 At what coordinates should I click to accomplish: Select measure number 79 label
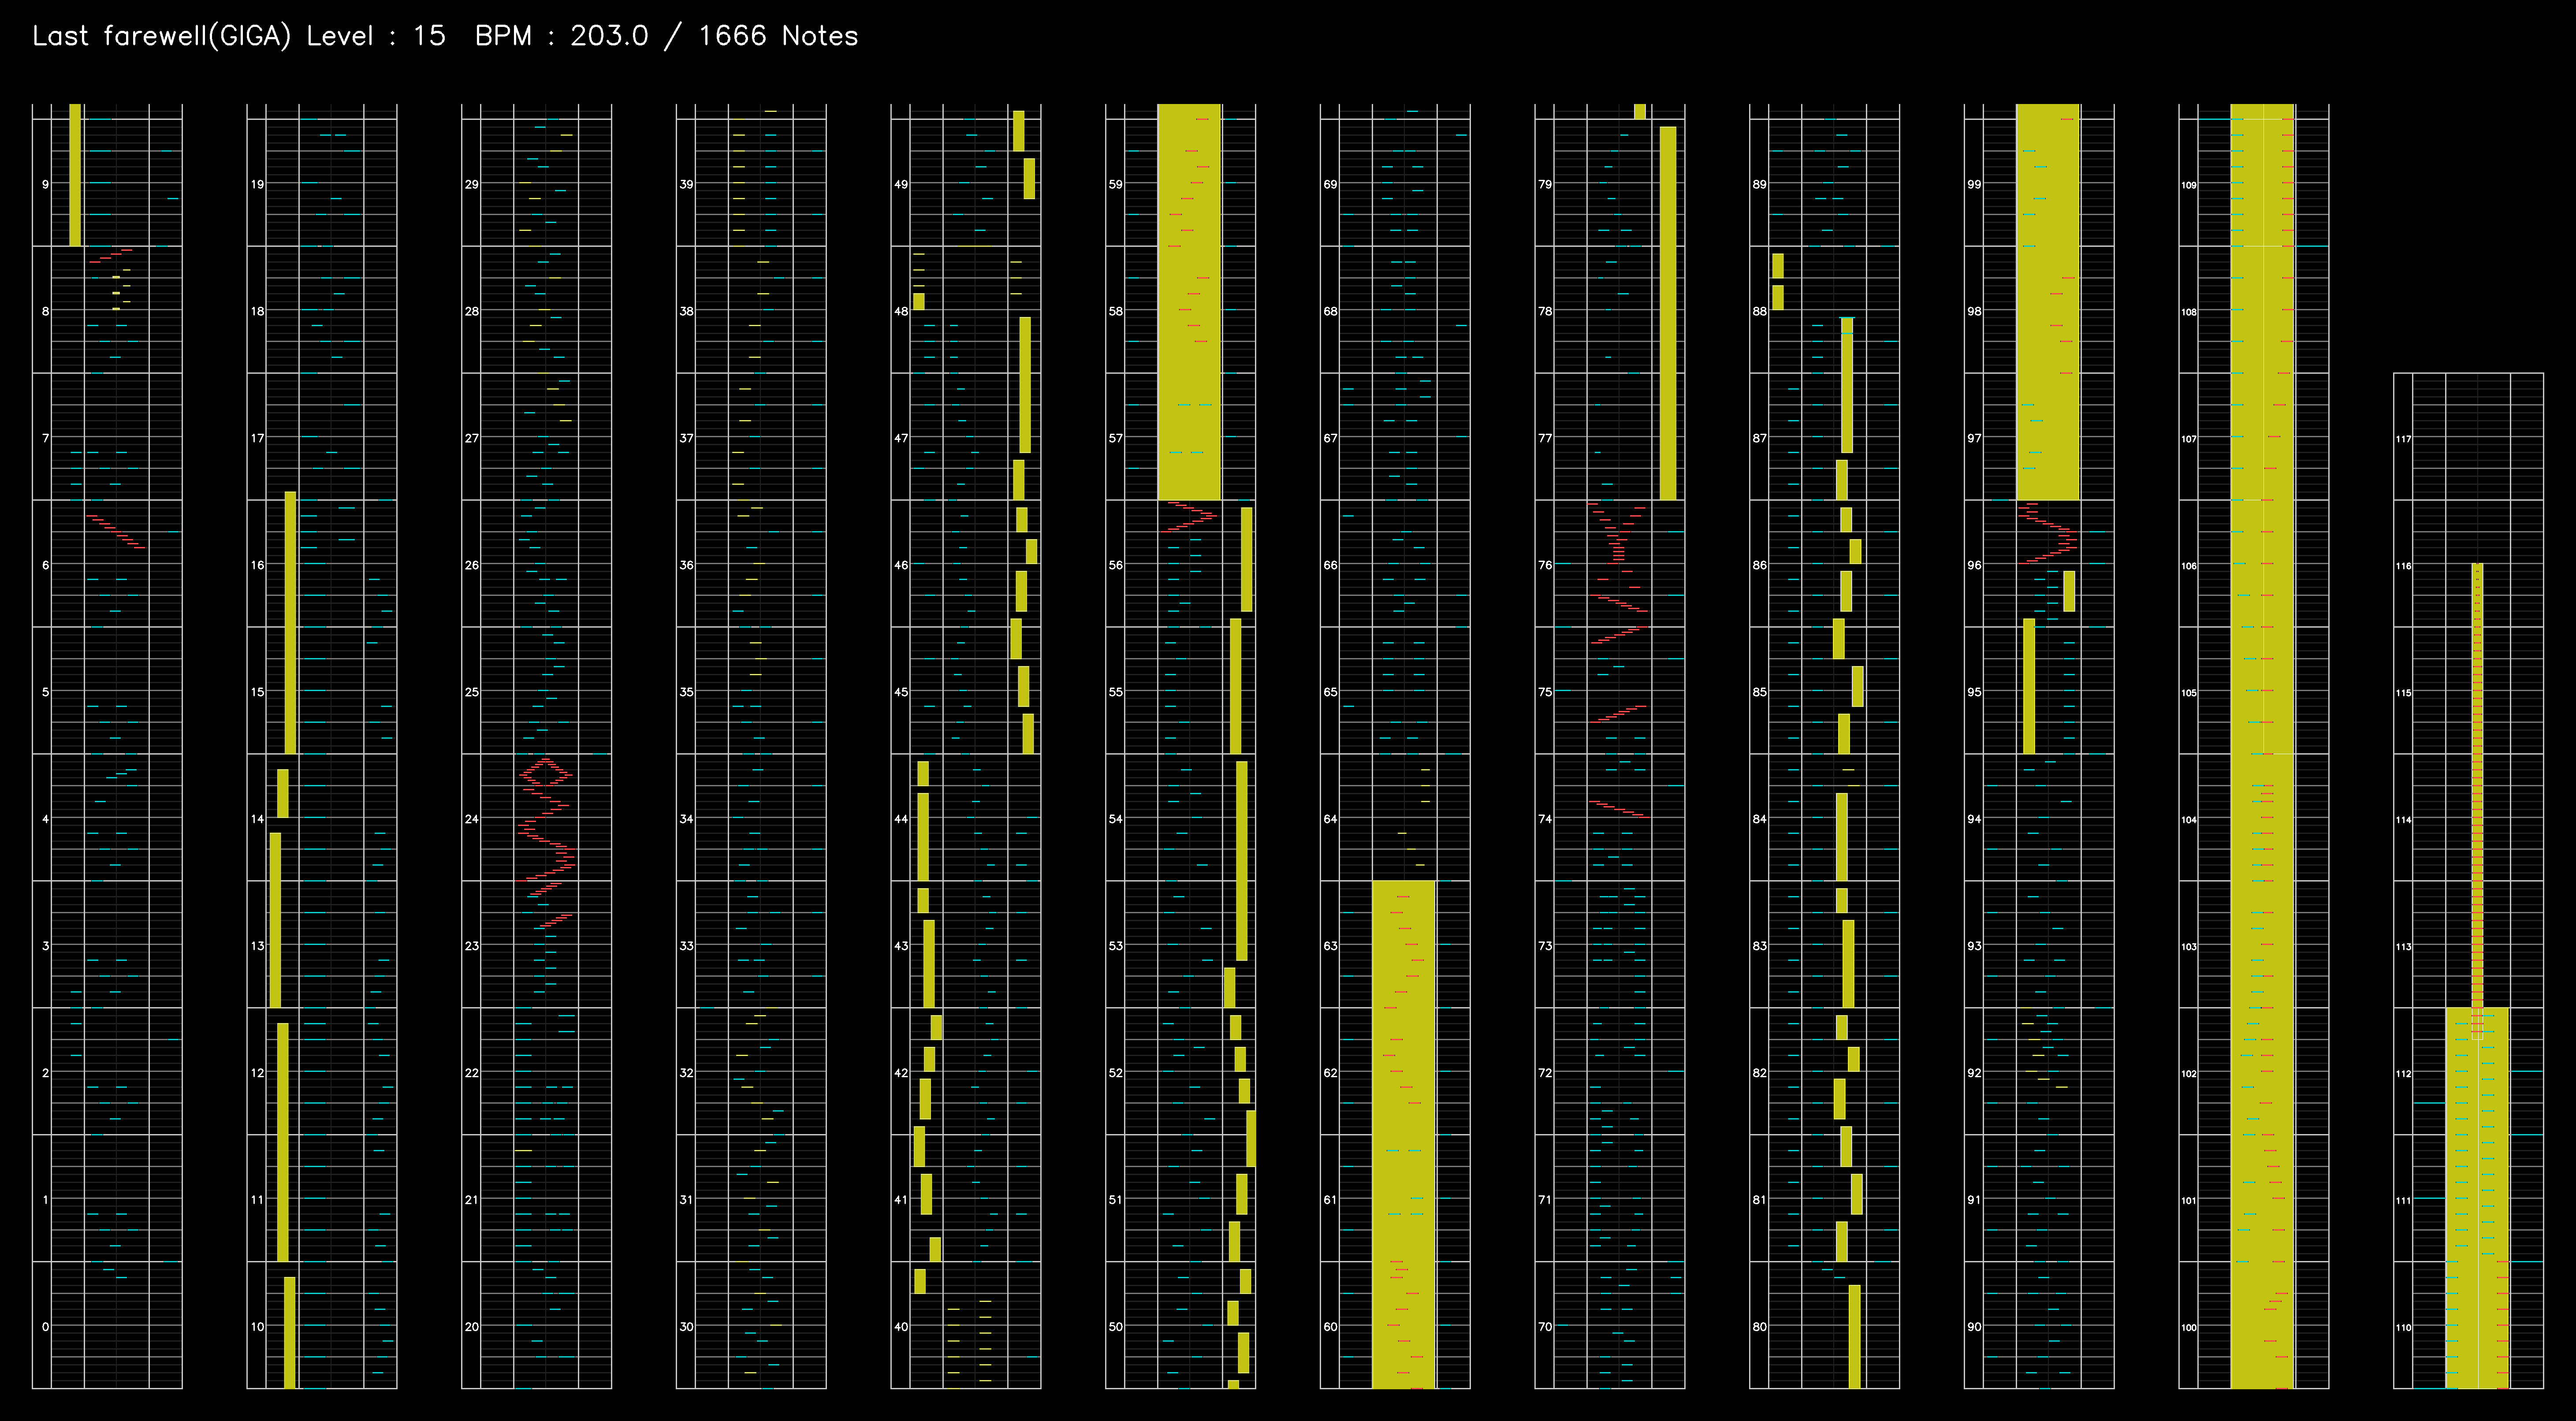(x=1545, y=184)
